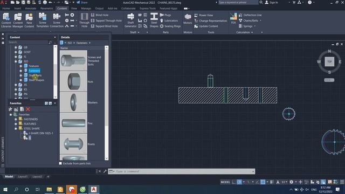345x194 pixels.
Task: Open the View ribbon tab
Action: [74, 9]
